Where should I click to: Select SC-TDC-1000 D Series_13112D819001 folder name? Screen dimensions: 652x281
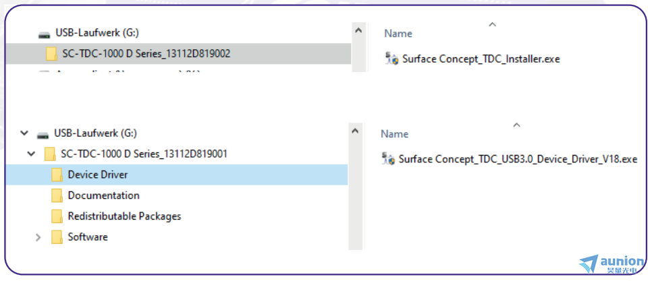pos(144,154)
